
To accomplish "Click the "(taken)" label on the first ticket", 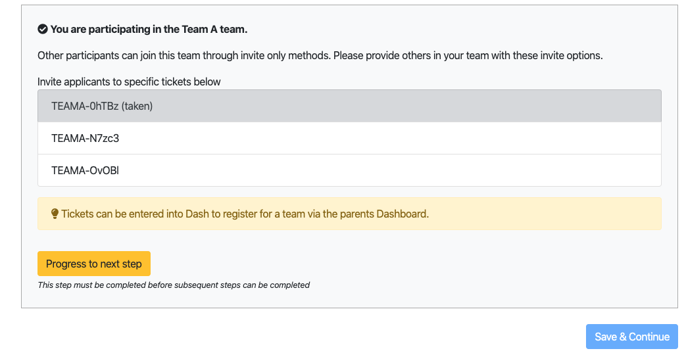I will click(137, 106).
